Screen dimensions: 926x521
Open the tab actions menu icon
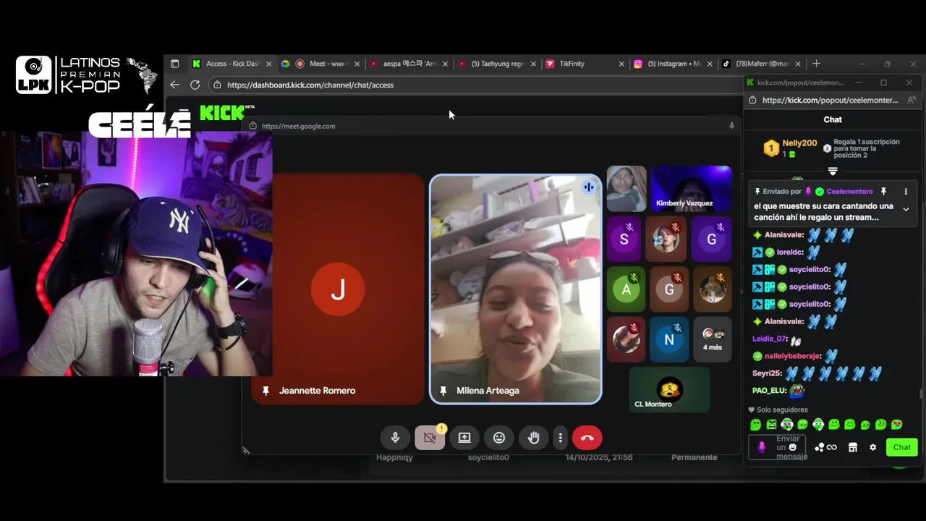tap(174, 64)
